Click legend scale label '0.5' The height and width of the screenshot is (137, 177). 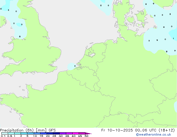click(10, 136)
